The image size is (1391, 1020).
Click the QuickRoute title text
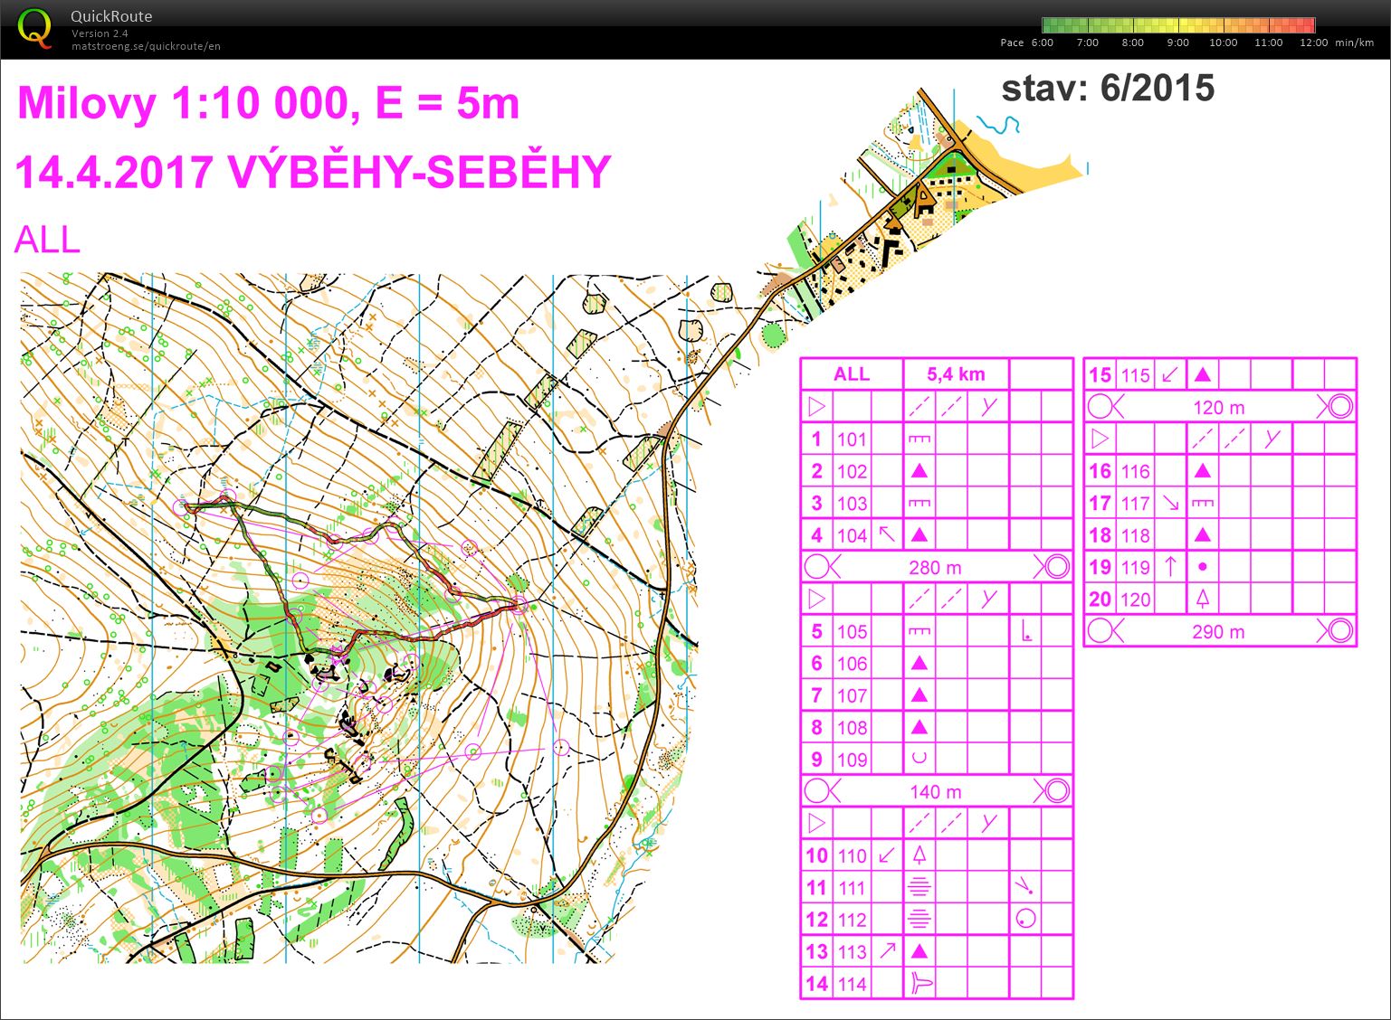point(111,16)
